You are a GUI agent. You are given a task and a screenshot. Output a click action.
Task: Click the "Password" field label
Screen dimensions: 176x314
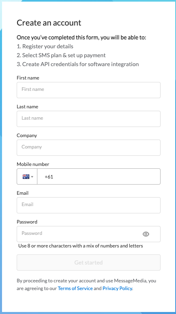(27, 222)
